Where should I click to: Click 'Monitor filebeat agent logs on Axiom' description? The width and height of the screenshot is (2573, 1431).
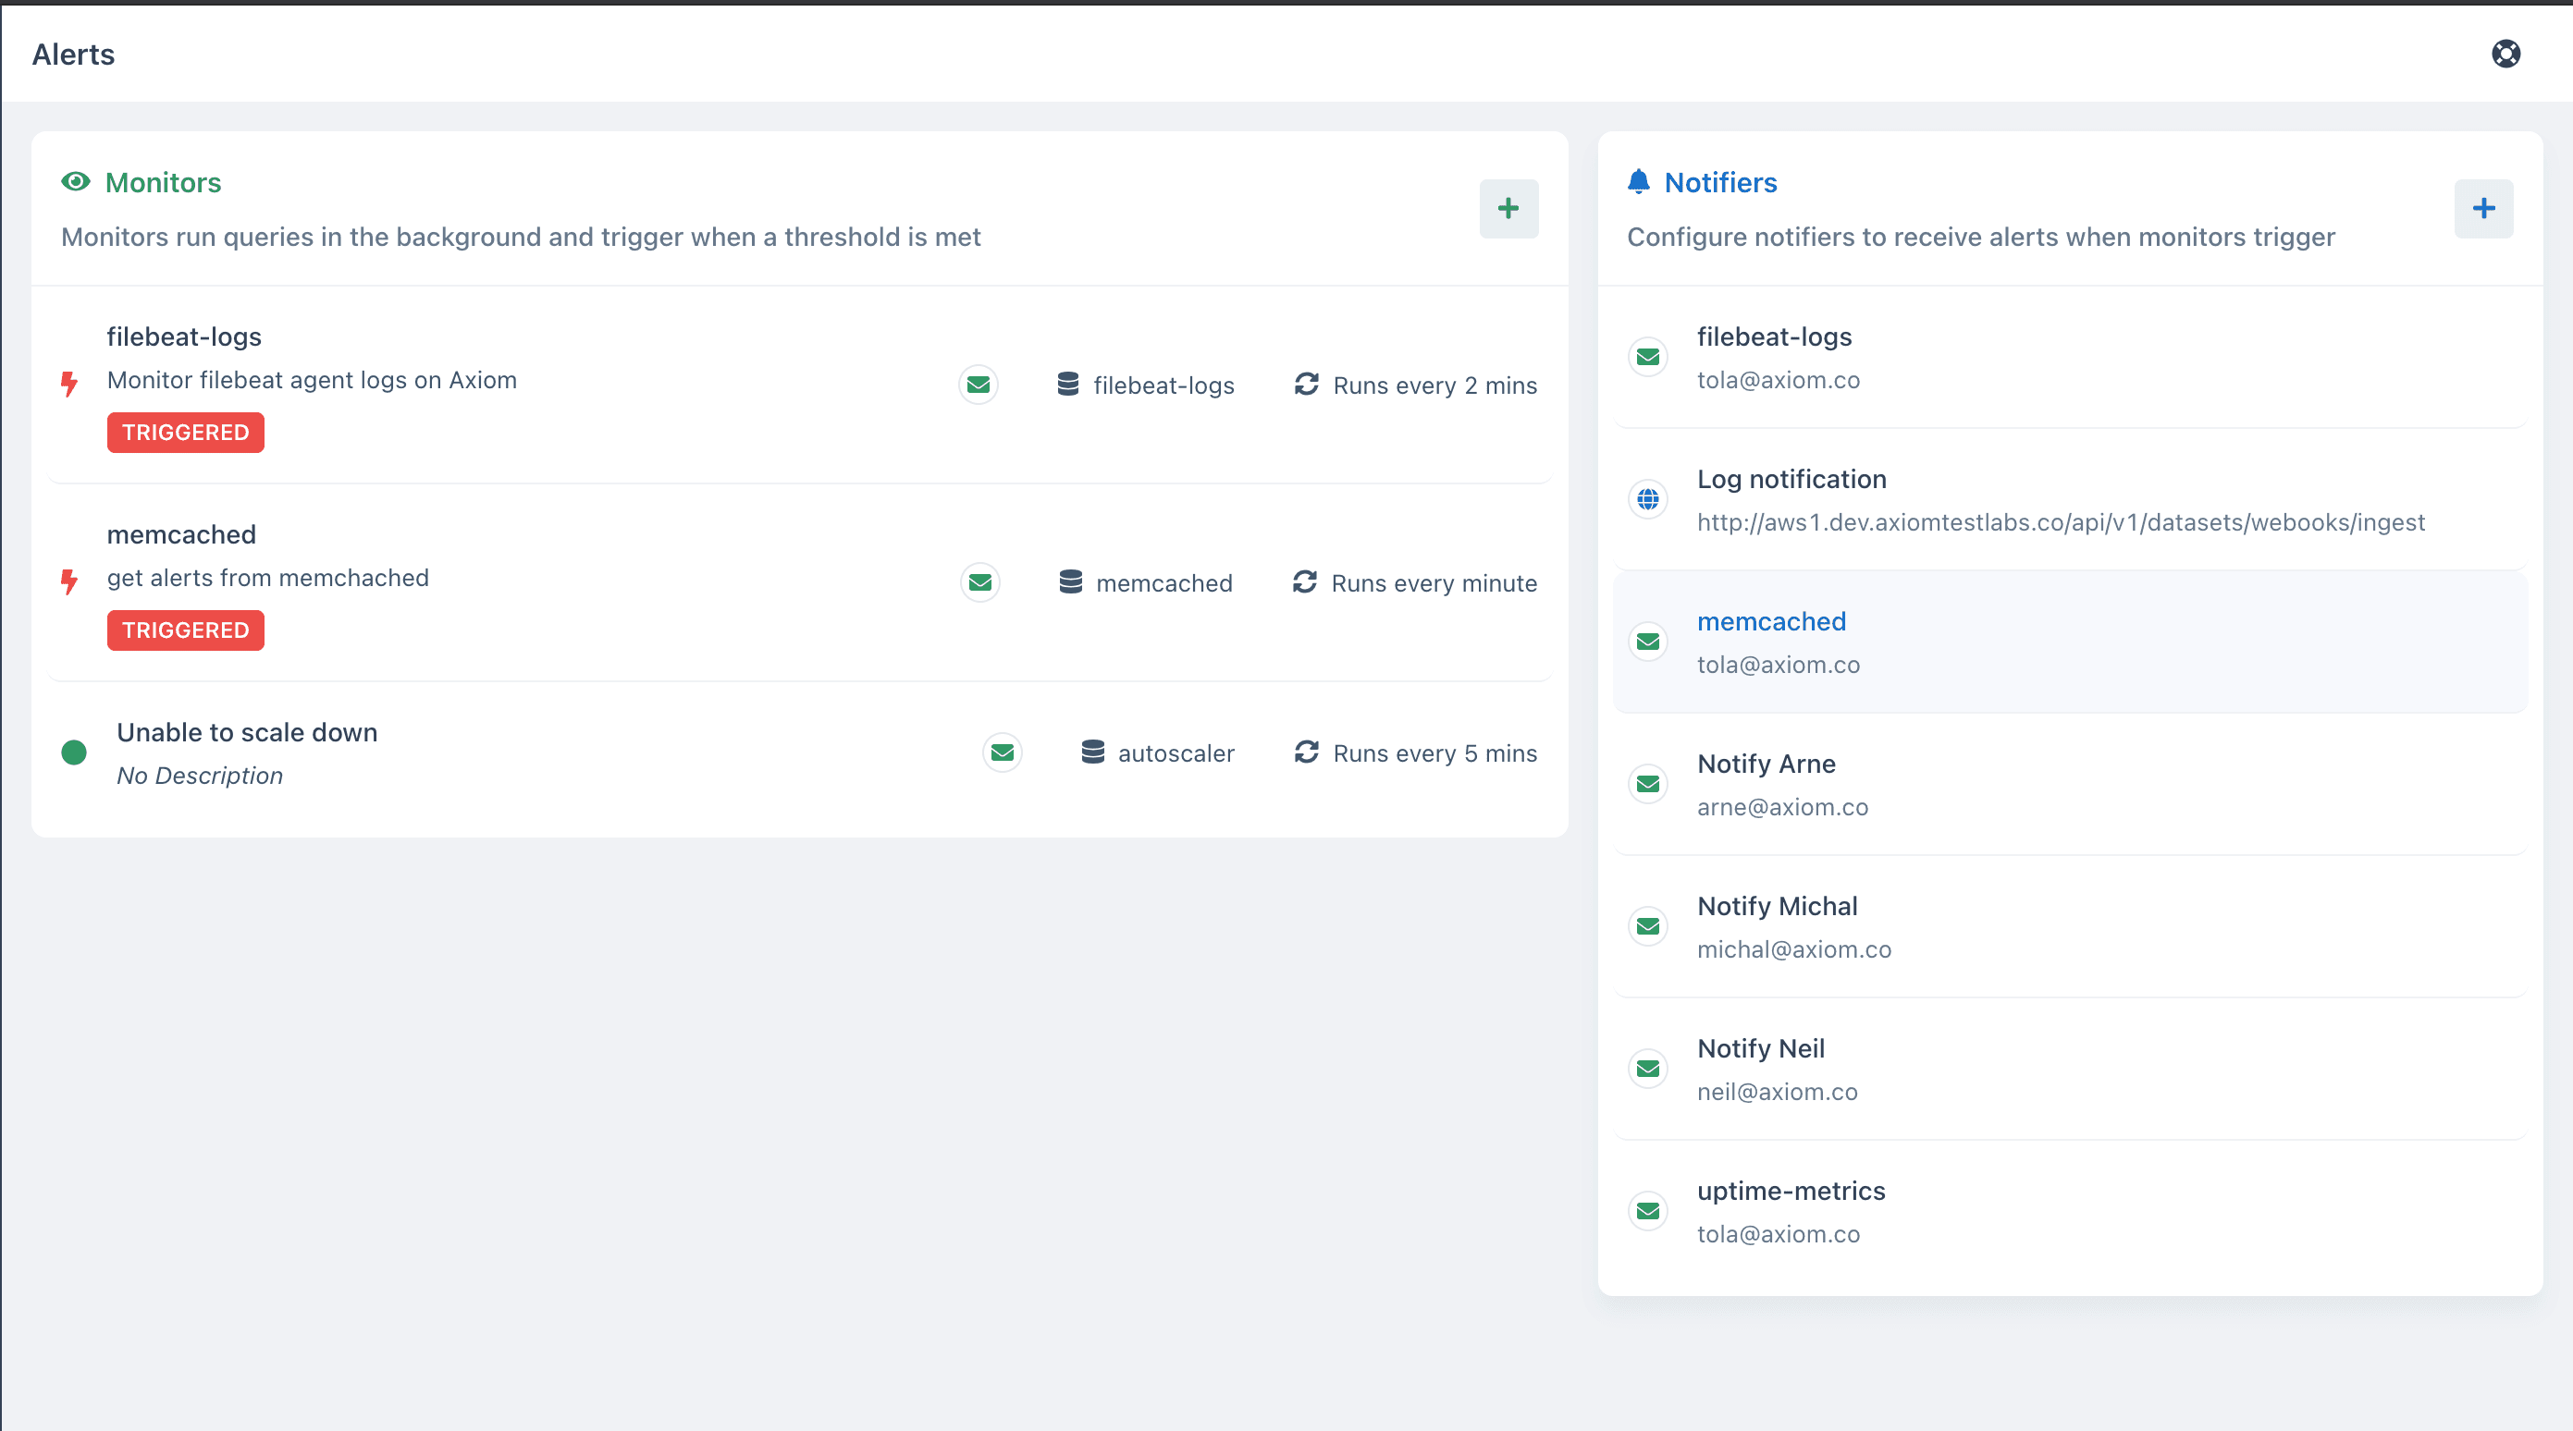click(312, 381)
